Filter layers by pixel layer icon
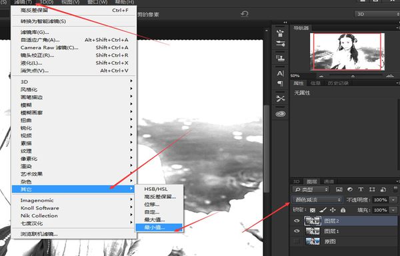The image size is (400, 256). 339,190
